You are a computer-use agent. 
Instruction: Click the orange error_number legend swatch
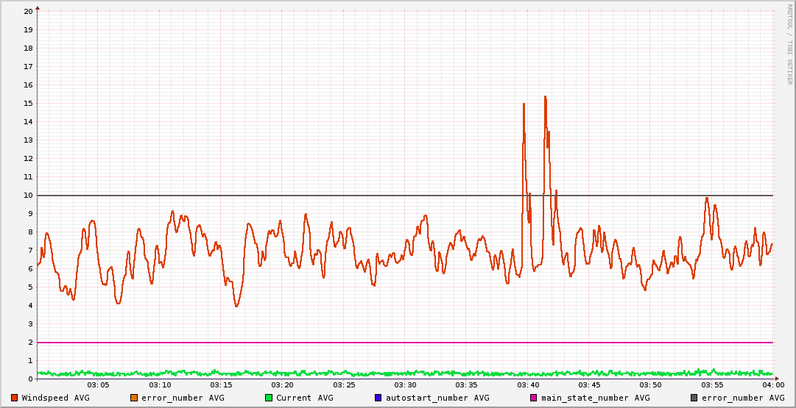[134, 398]
